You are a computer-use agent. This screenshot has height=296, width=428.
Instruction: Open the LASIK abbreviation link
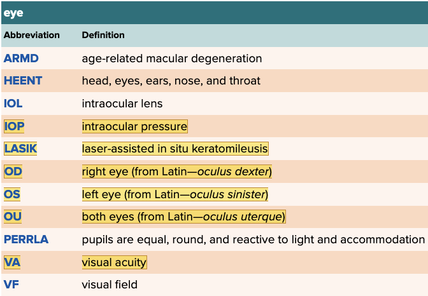20,149
